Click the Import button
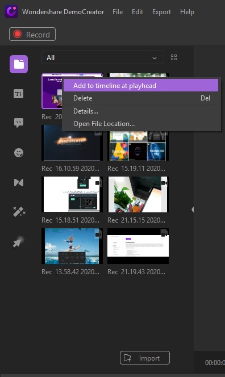This screenshot has width=225, height=377. point(145,358)
